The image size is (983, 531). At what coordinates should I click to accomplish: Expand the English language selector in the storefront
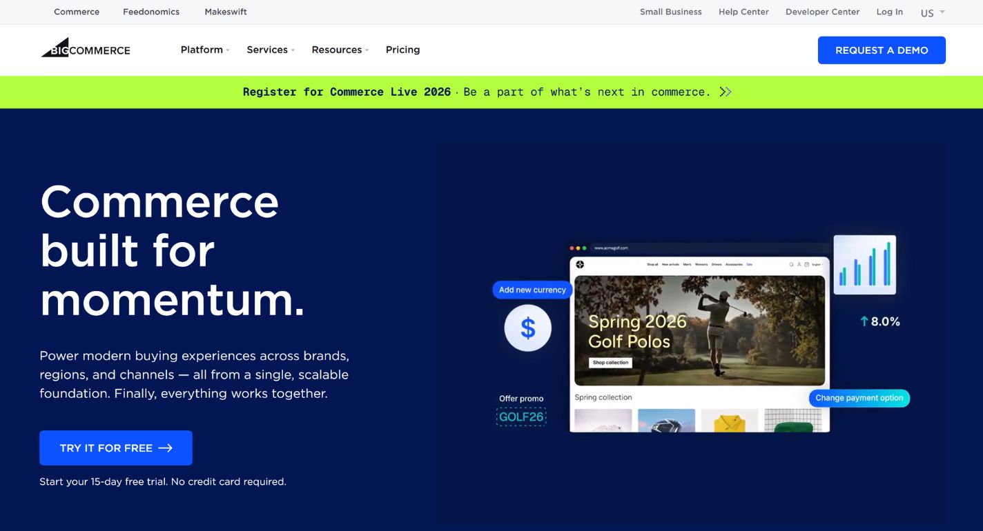[817, 264]
